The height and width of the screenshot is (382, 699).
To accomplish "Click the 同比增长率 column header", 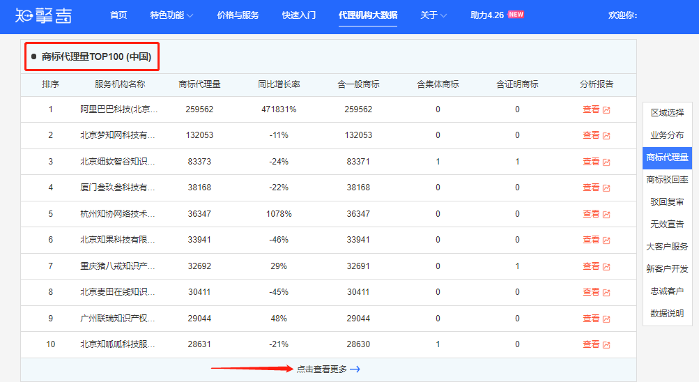I will coord(279,84).
